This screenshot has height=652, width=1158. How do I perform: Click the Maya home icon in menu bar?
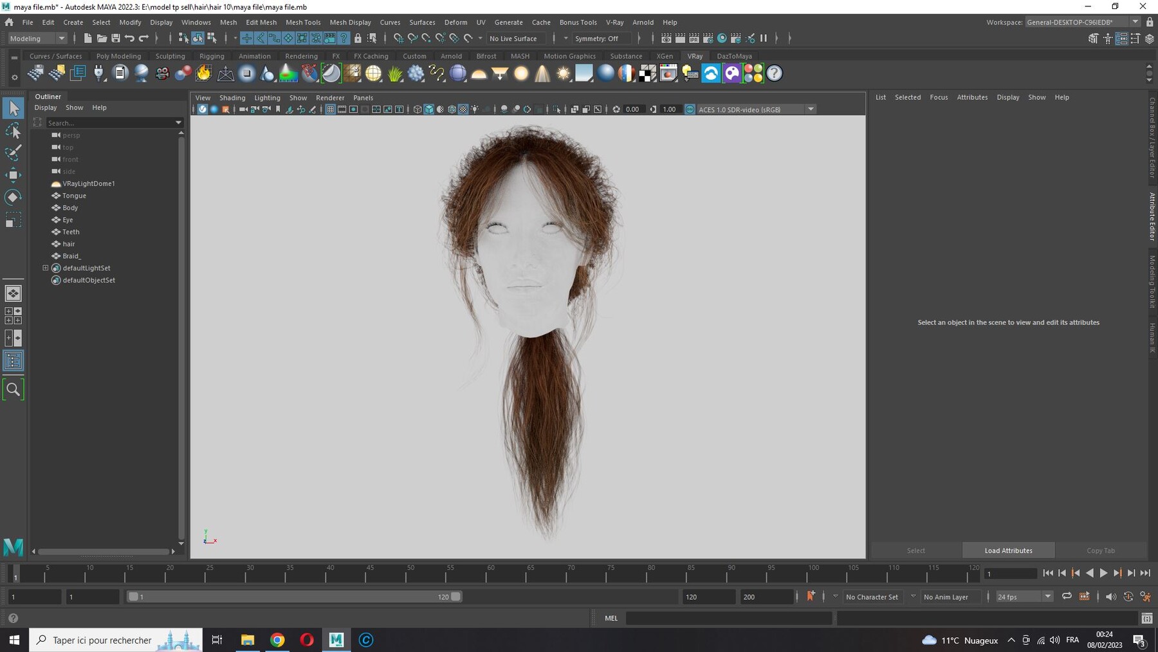point(9,22)
